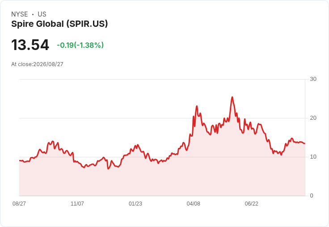The width and height of the screenshot is (329, 227).
Task: Click the starting point of the price line
Action: tap(20, 160)
